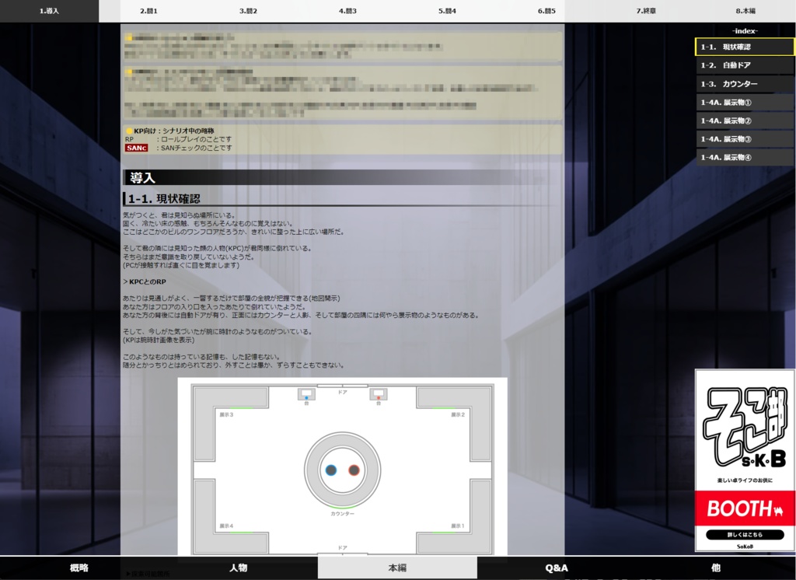Click the カウンター label on the map
The height and width of the screenshot is (580, 796).
[342, 513]
